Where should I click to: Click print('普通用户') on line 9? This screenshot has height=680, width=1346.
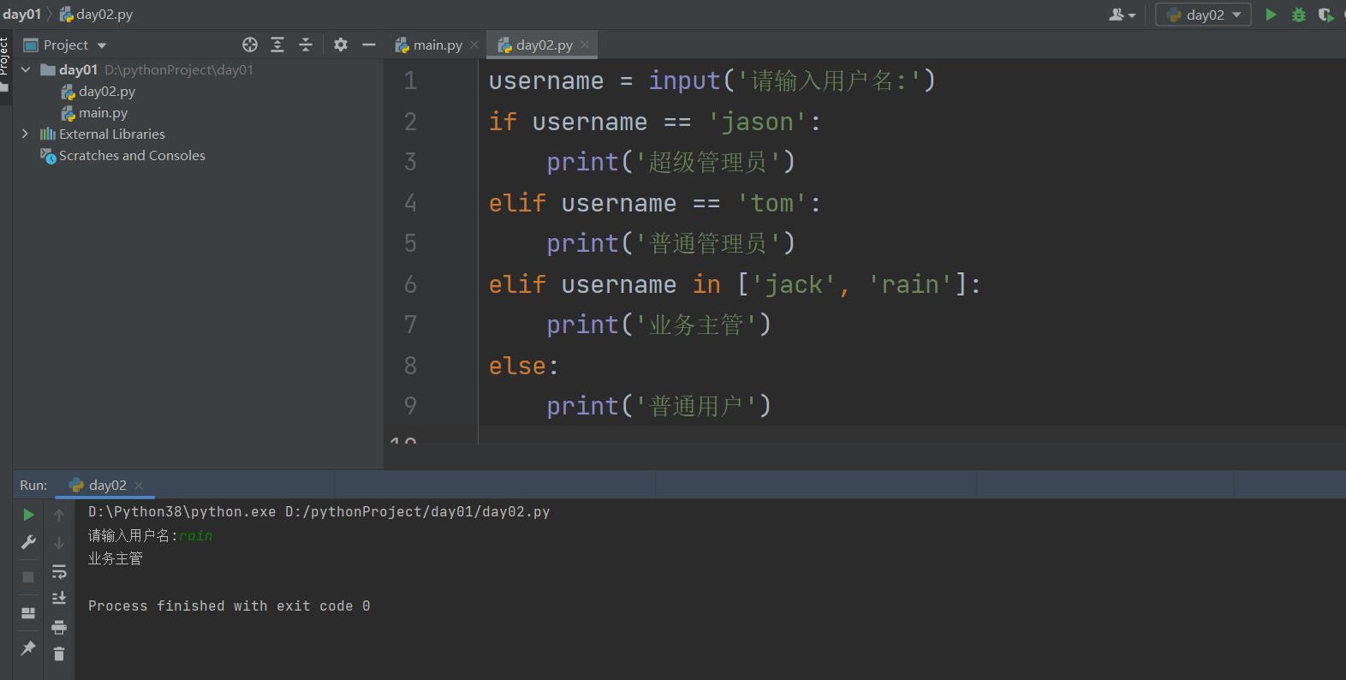pyautogui.click(x=659, y=405)
